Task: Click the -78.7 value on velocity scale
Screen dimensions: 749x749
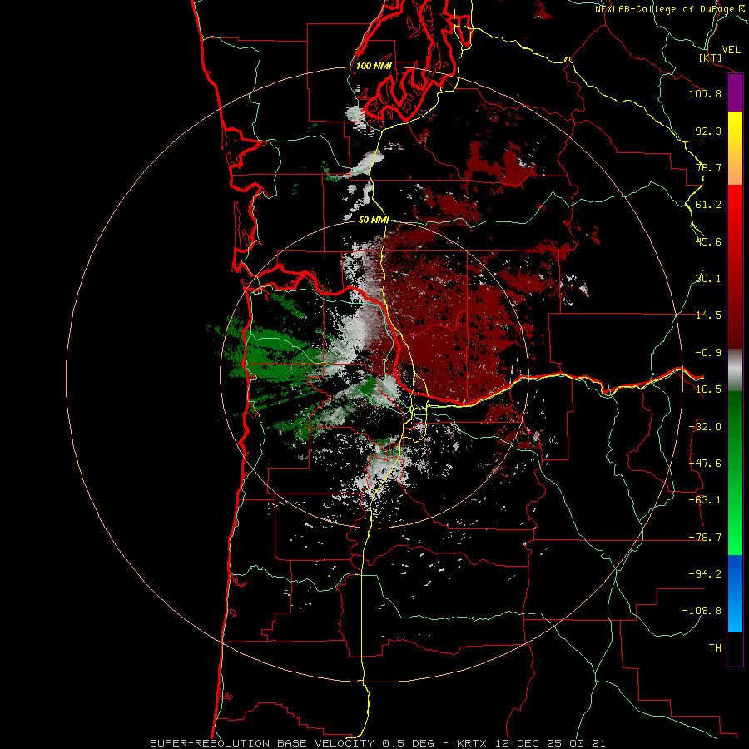Action: (705, 538)
